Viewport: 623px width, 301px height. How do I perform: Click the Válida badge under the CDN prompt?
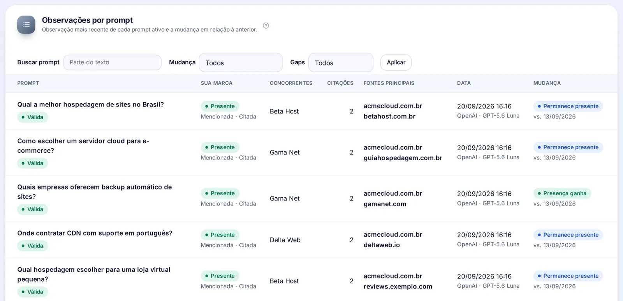32,246
